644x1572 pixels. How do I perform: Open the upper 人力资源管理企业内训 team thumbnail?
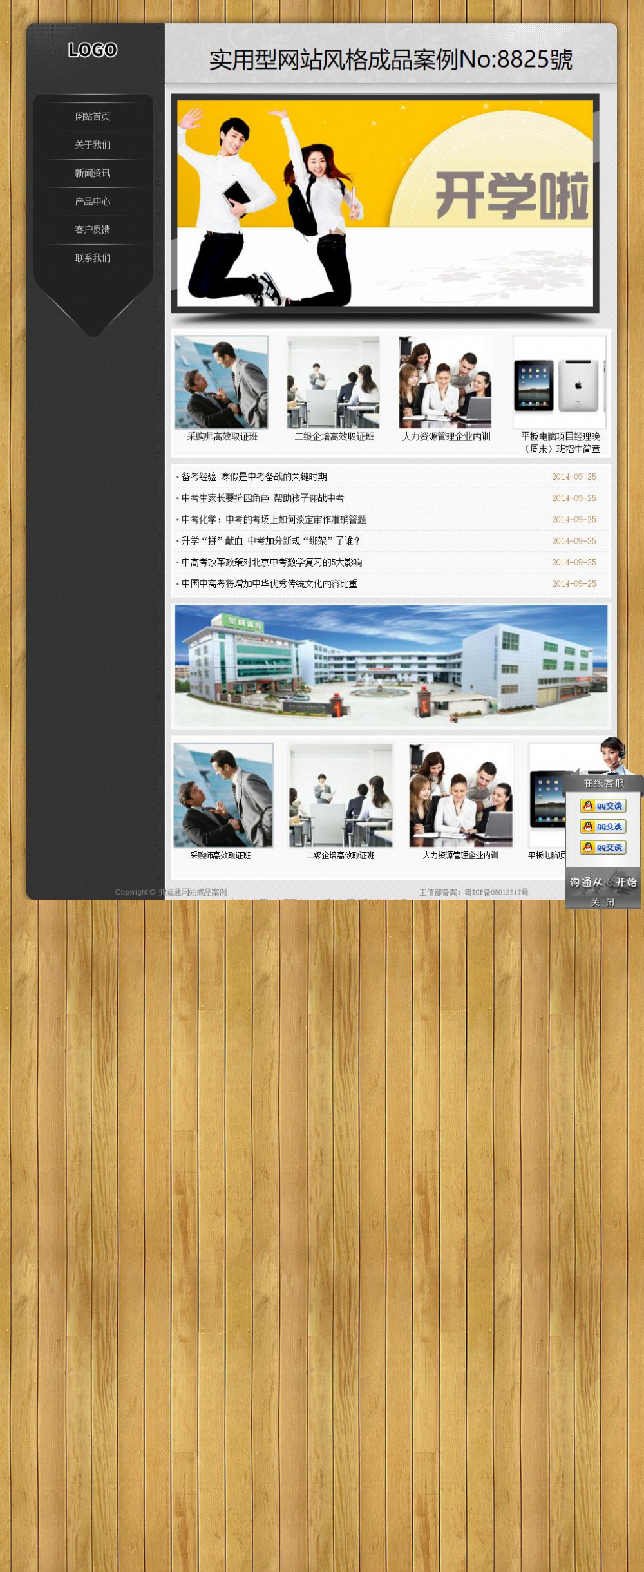[446, 382]
